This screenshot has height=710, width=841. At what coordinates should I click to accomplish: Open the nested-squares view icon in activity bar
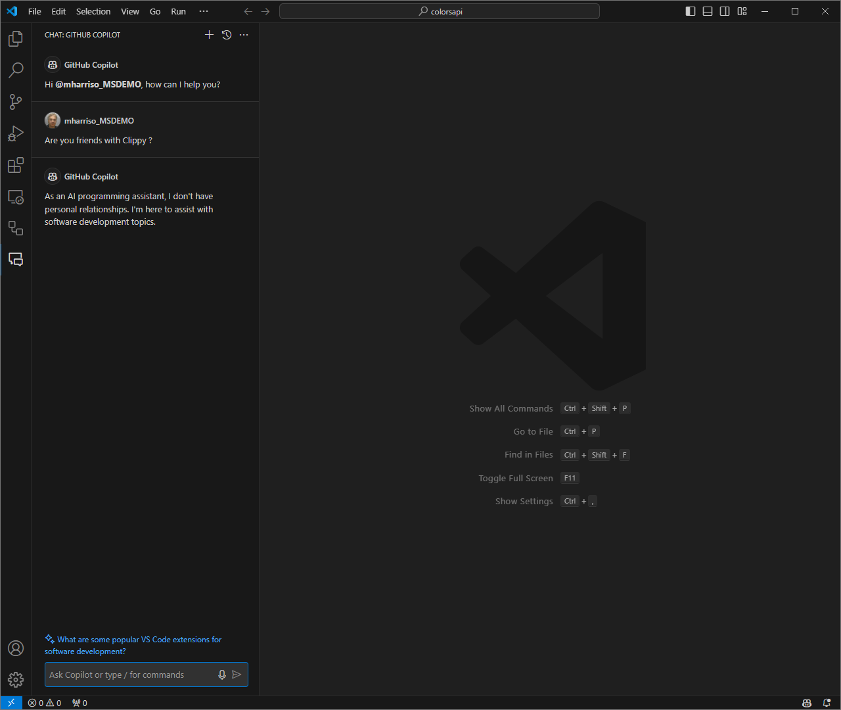coord(16,228)
